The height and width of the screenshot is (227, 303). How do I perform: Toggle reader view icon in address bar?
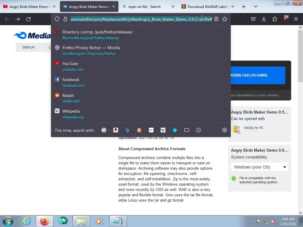point(216,19)
